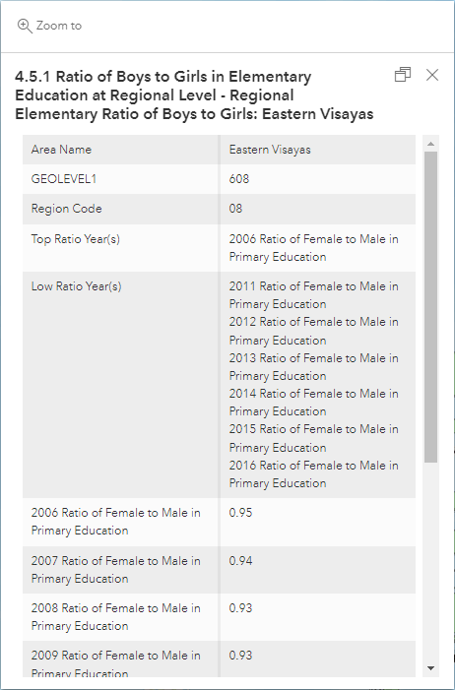Click the 2006 ratio value 0.95
455x690 pixels.
240,513
